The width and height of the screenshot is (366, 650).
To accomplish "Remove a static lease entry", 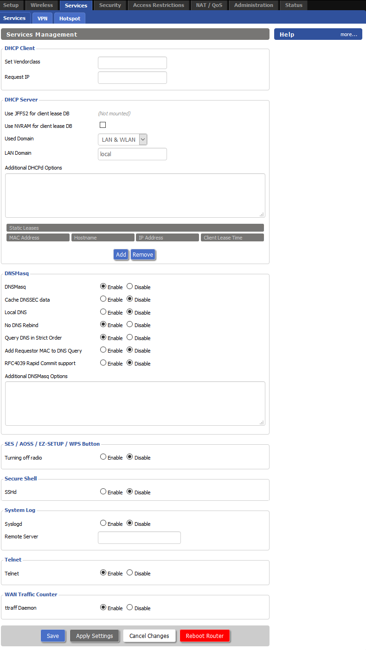I will point(143,254).
